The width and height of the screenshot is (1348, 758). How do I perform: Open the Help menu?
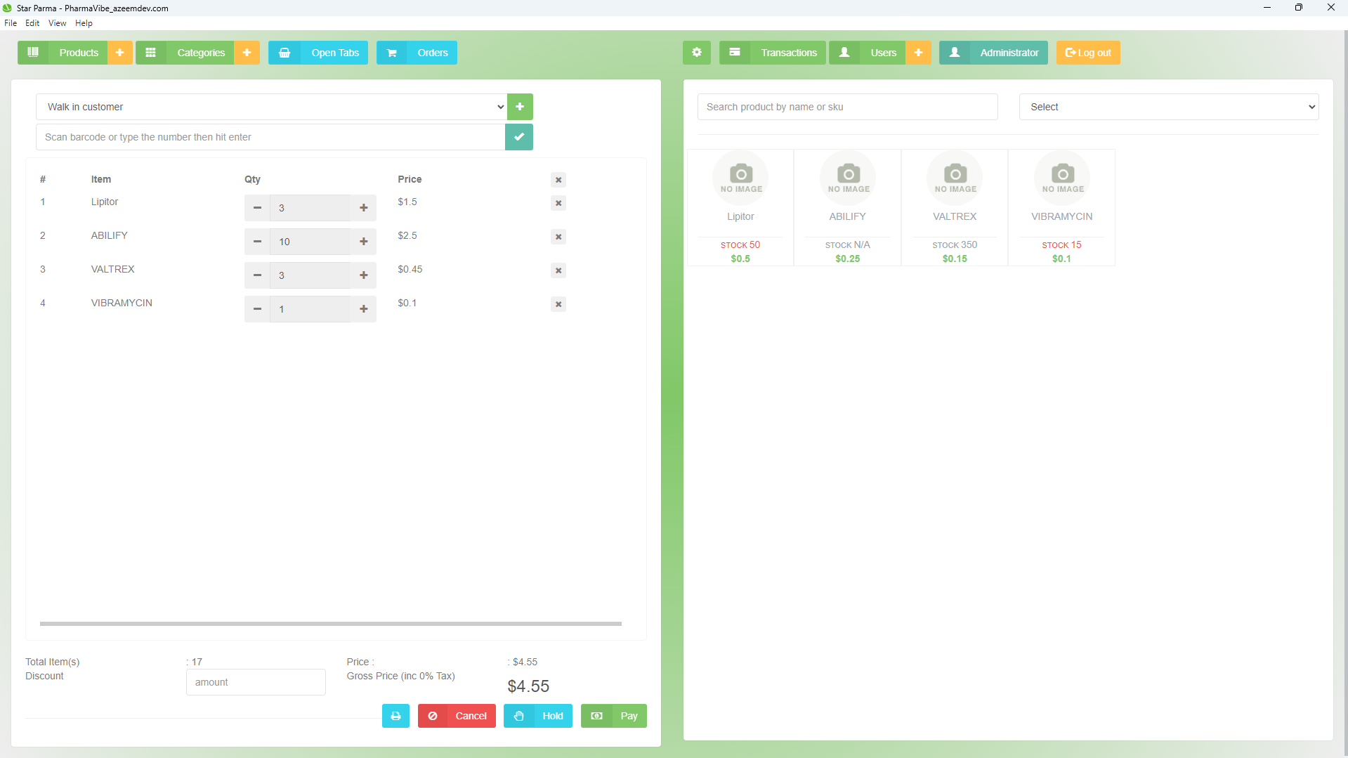[x=84, y=23]
